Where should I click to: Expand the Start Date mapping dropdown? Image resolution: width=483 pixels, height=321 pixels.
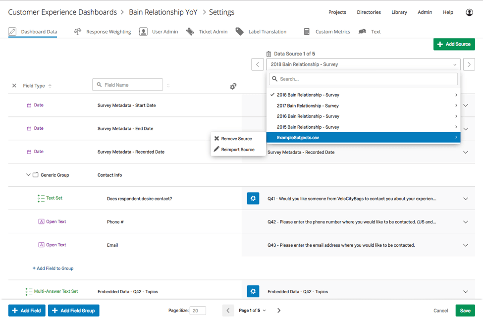(466, 106)
